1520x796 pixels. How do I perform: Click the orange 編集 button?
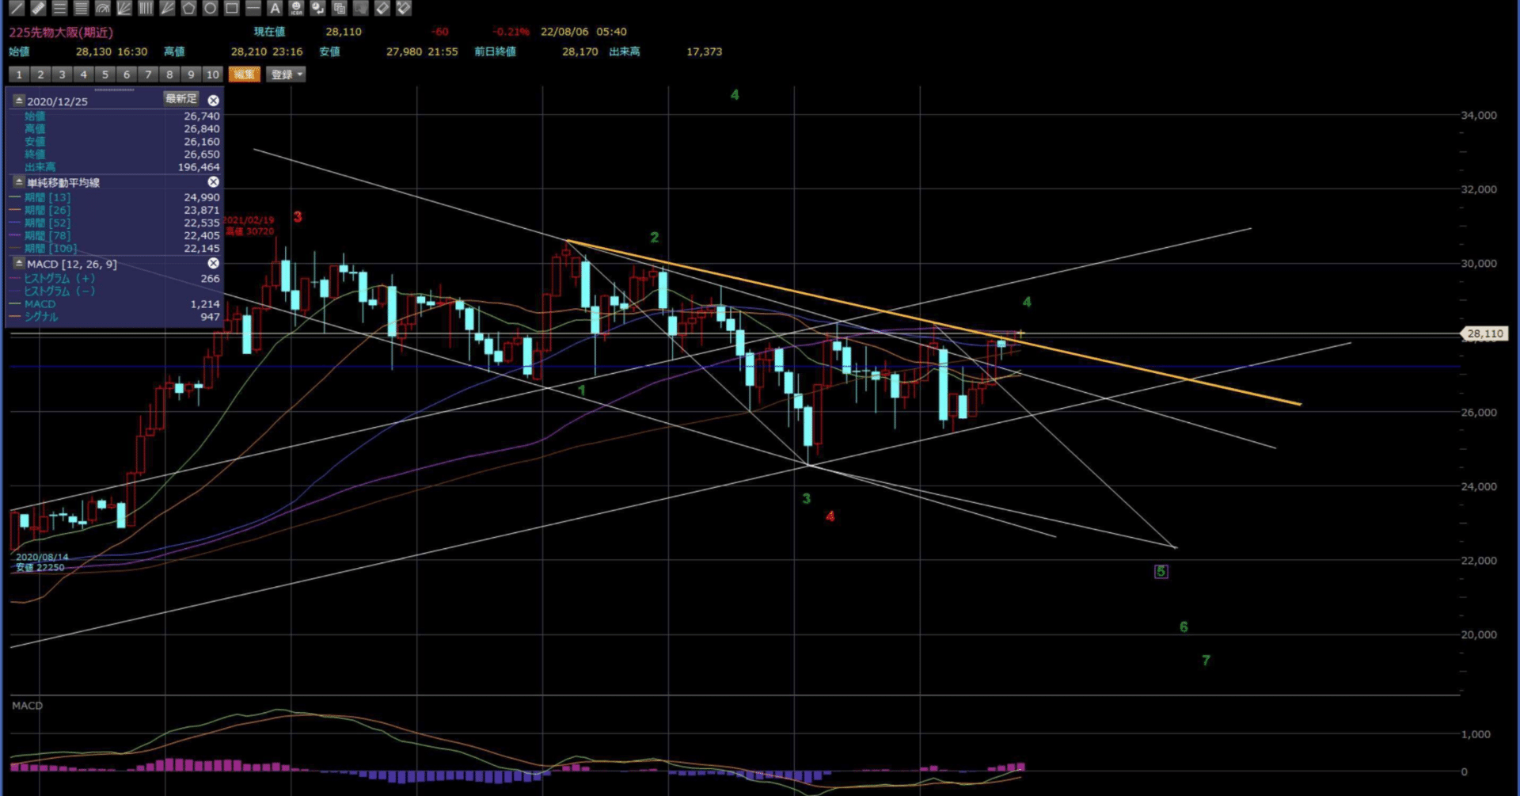[x=244, y=74]
